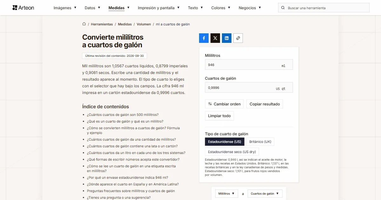
Task: Open ¿Tienes una pregunta o una sugerencia?
Action: [119, 197]
